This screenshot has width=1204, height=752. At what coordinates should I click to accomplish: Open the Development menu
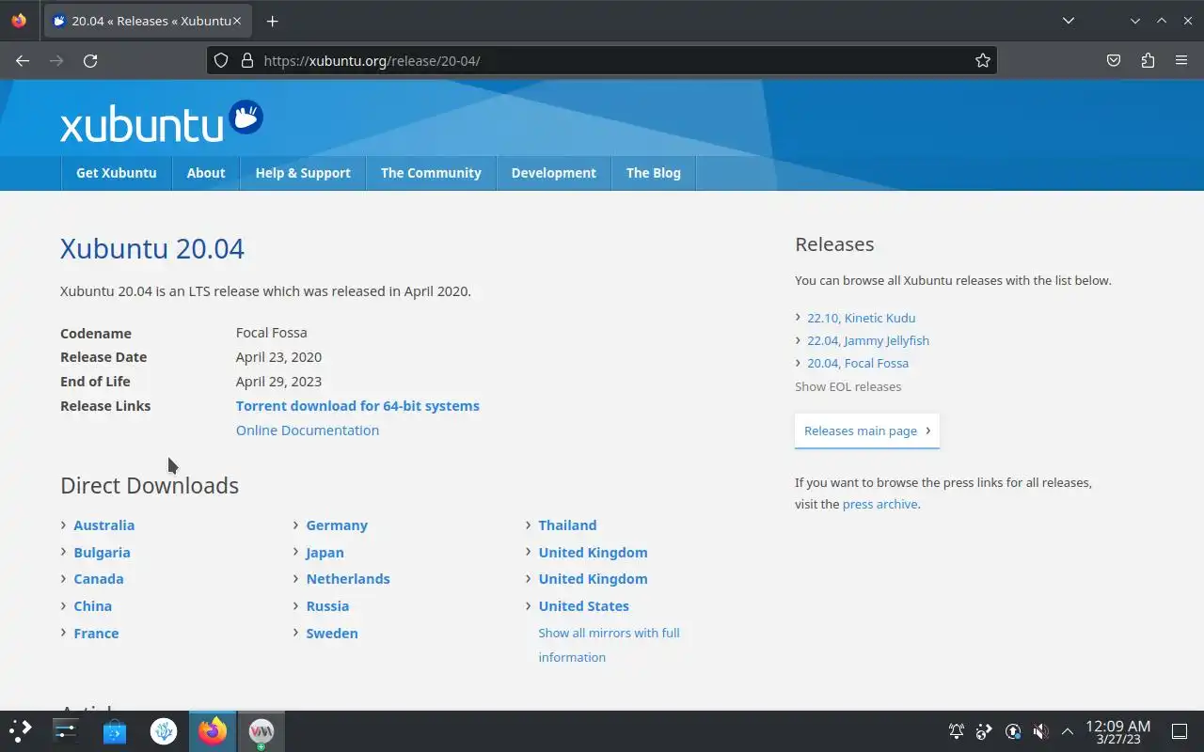tap(554, 173)
